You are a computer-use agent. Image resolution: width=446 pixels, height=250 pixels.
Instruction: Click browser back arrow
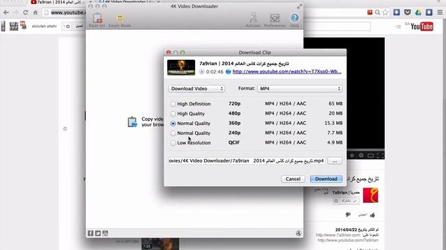pyautogui.click(x=6, y=12)
